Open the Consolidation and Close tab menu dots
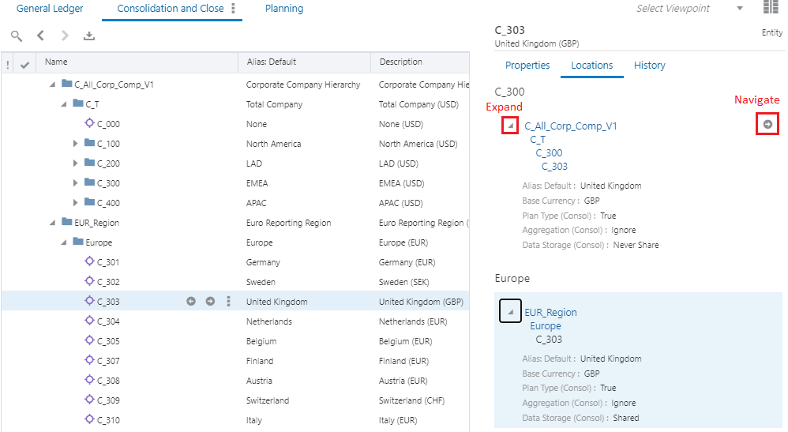 (x=233, y=8)
